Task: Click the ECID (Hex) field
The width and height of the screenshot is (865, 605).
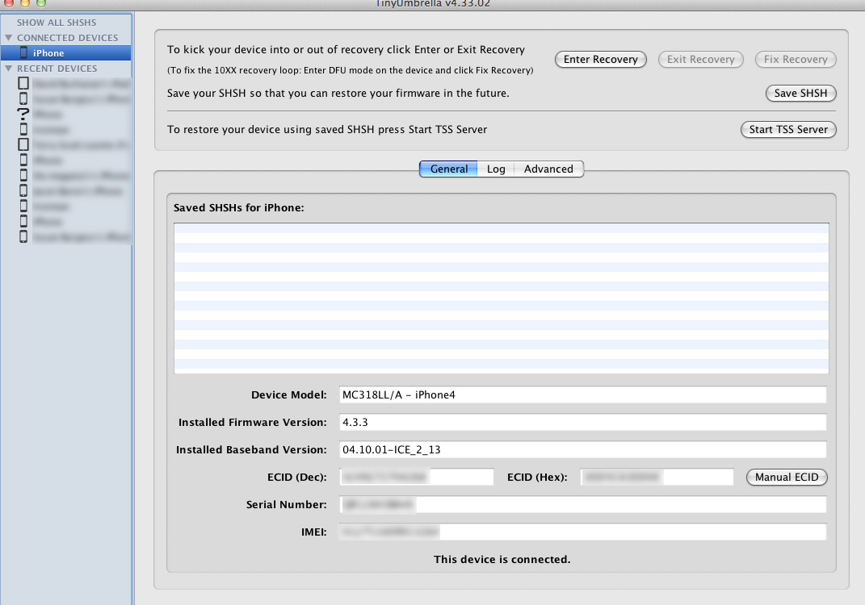Action: pyautogui.click(x=657, y=478)
